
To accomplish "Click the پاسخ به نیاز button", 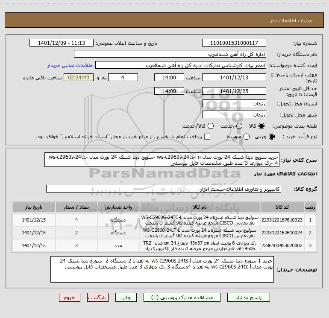I will pos(249,298).
